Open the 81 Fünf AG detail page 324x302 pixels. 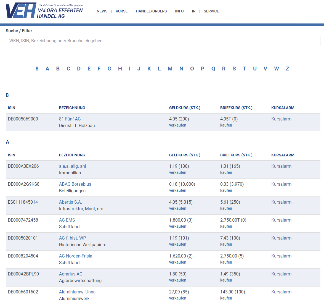pyautogui.click(x=70, y=119)
